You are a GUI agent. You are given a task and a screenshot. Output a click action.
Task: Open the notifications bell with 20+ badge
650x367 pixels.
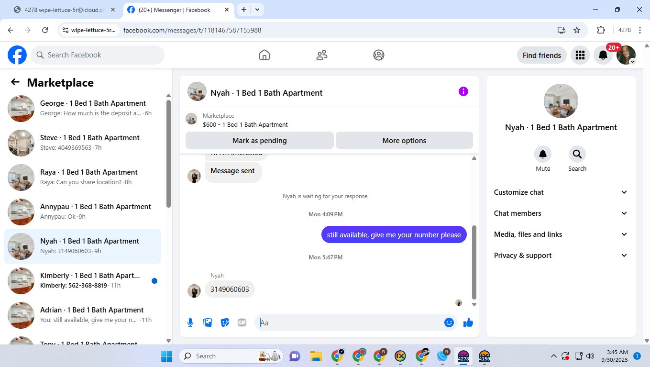[603, 55]
